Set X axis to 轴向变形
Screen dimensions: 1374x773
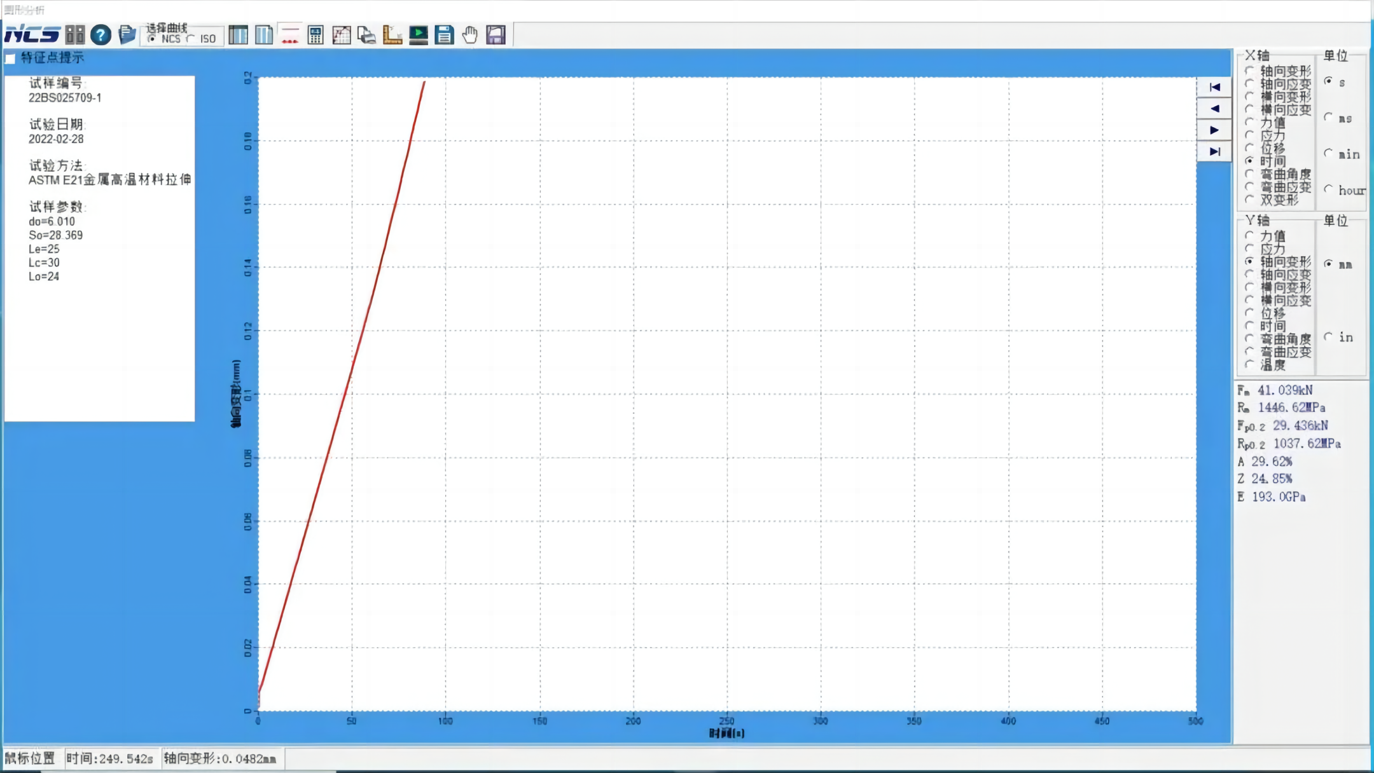coord(1249,71)
